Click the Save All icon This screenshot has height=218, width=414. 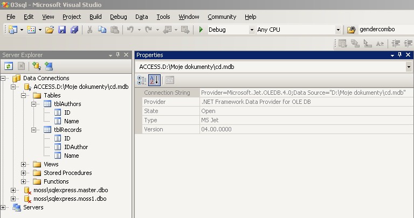point(74,30)
